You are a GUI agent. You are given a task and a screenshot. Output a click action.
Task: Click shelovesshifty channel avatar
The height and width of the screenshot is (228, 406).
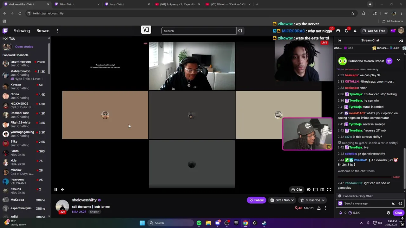62,206
